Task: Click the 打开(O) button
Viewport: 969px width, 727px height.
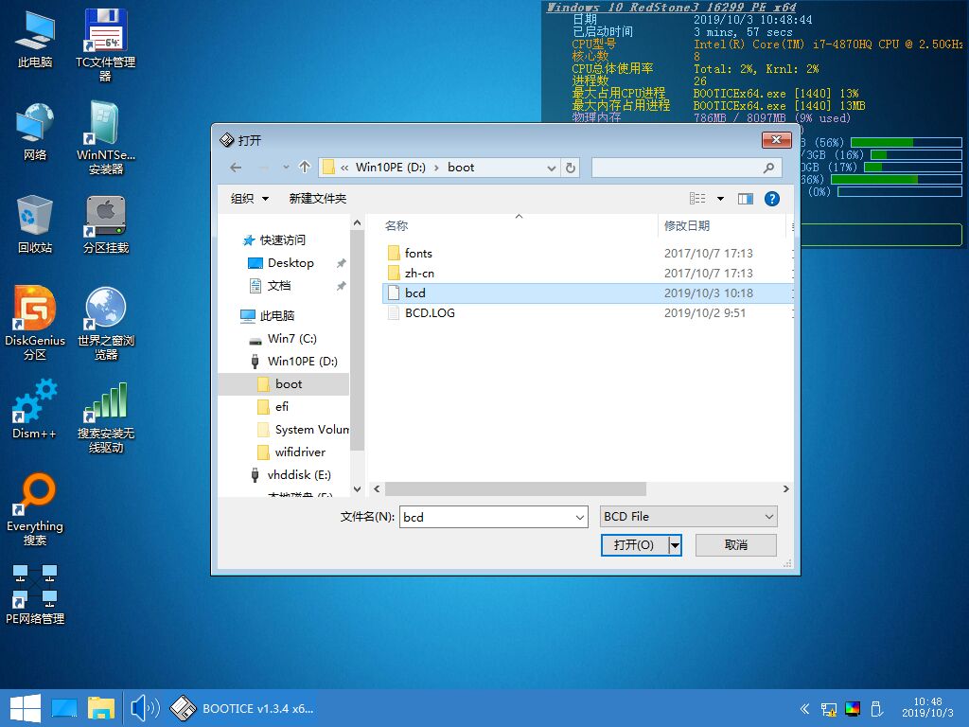Action: coord(634,544)
